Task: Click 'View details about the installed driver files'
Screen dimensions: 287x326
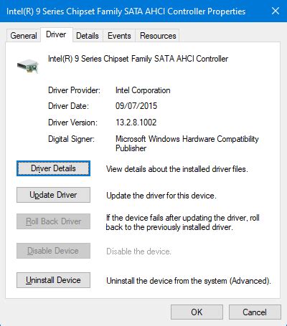Action: (177, 169)
